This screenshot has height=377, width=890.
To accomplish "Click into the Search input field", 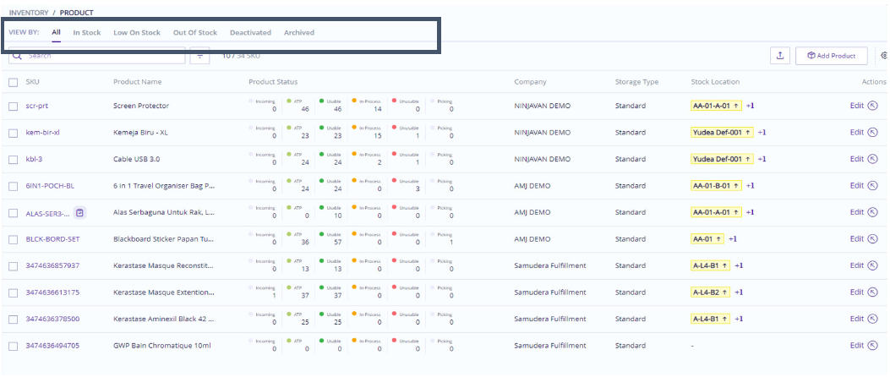I will point(97,56).
